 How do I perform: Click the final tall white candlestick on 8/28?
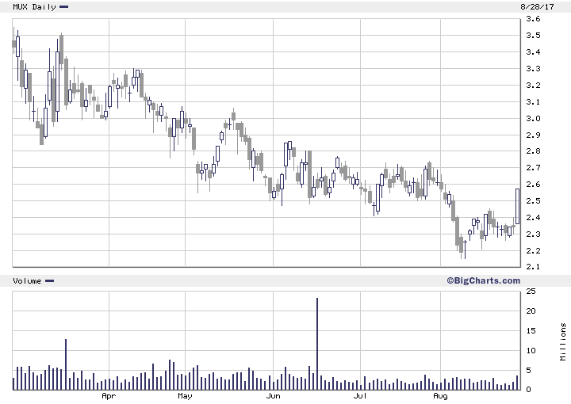517,206
